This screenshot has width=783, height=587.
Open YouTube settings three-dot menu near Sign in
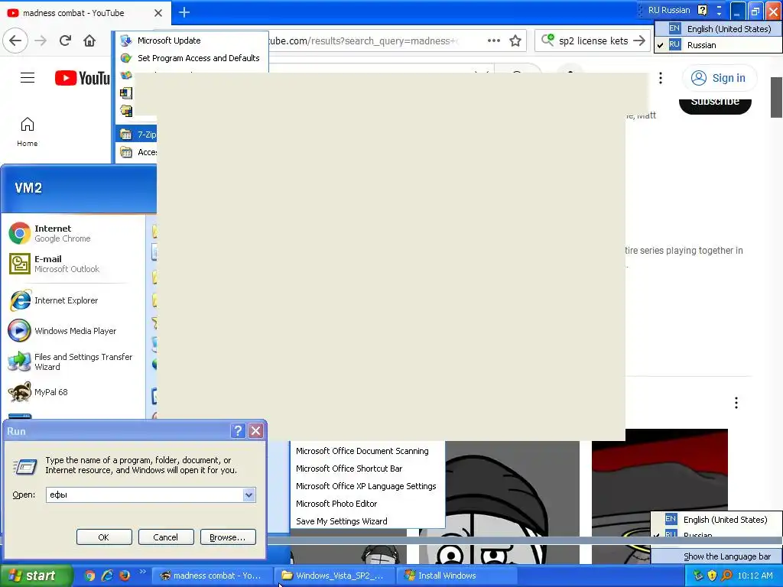coord(660,78)
